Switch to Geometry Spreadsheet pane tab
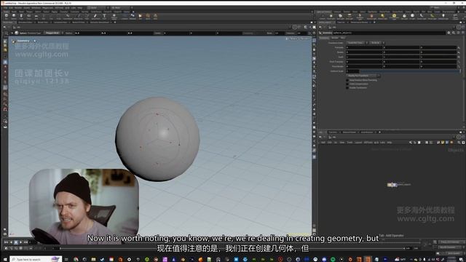Viewport: 466px width, 262px height. click(100, 23)
